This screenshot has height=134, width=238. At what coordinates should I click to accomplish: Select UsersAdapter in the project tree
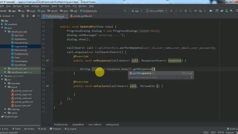coord(21,61)
